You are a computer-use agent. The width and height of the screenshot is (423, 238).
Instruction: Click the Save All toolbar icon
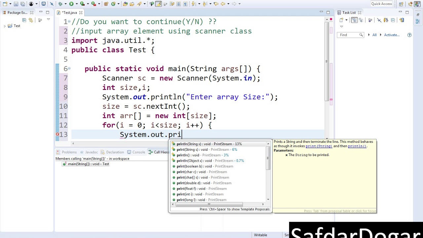[x=22, y=4]
